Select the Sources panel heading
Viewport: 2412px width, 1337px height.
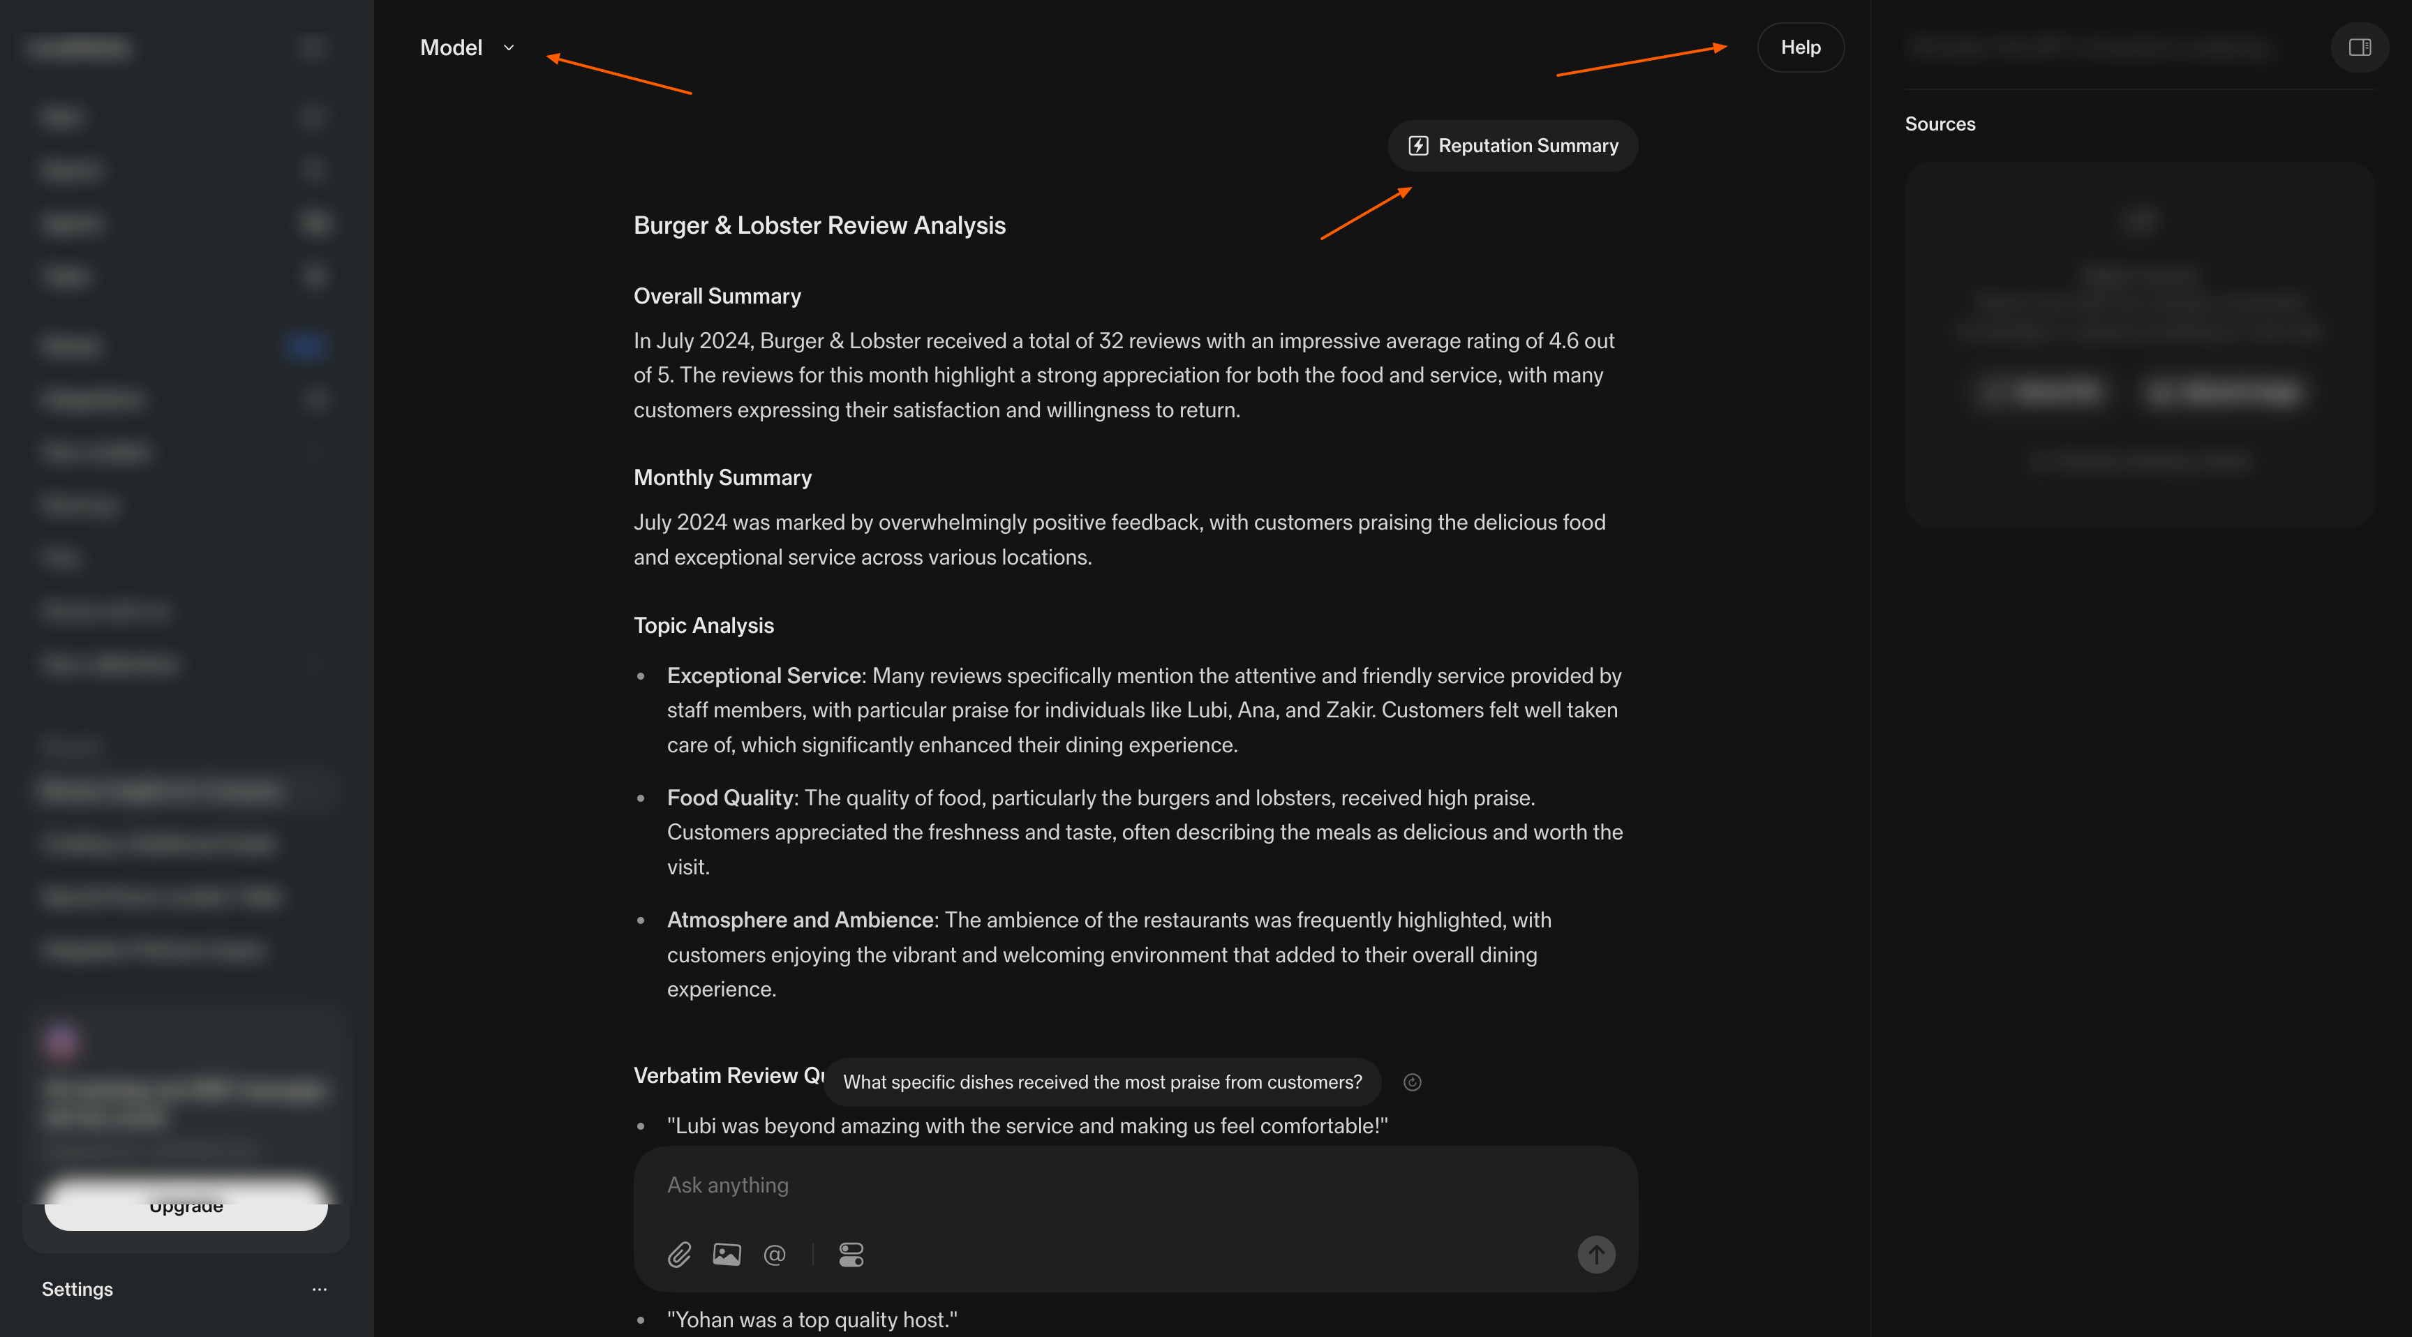pyautogui.click(x=1939, y=124)
